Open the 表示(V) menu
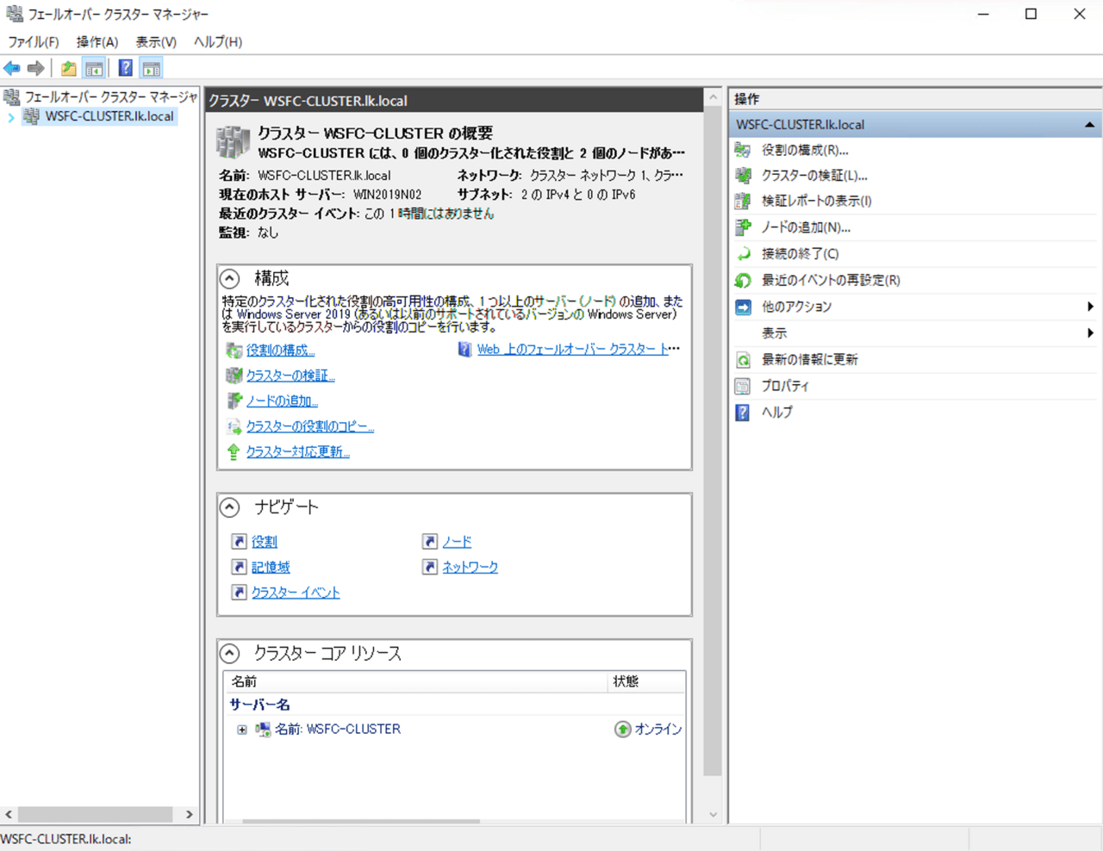1103x851 pixels. 156,41
